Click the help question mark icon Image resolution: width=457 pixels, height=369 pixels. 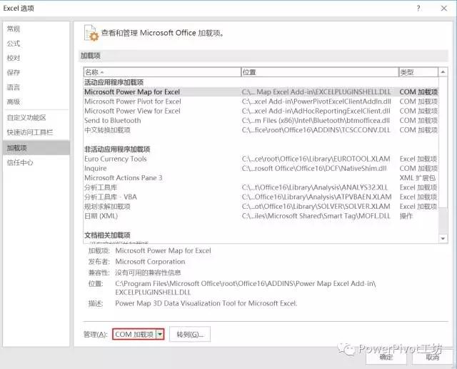click(418, 8)
